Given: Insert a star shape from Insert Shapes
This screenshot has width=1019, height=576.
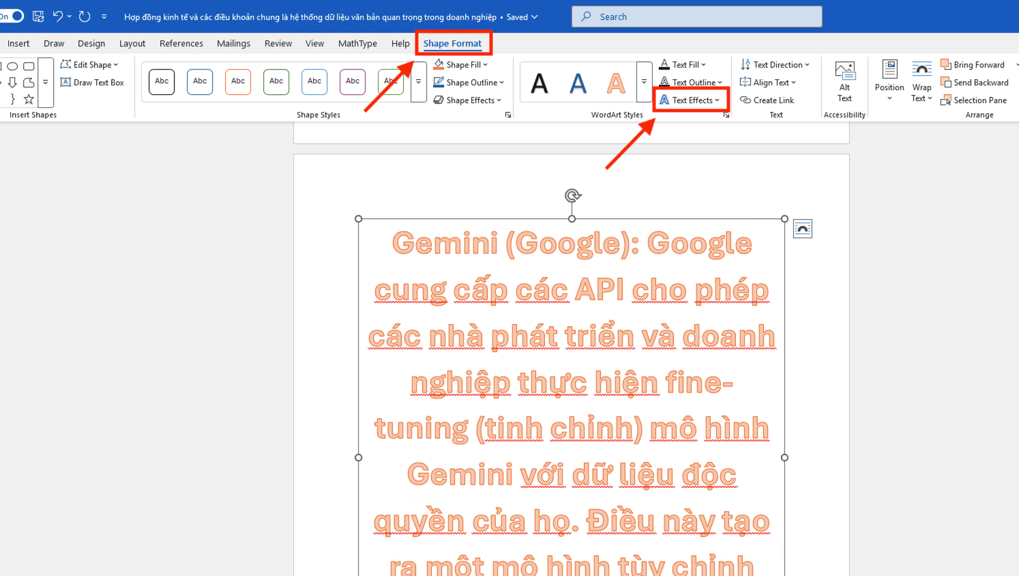Looking at the screenshot, I should pos(28,98).
